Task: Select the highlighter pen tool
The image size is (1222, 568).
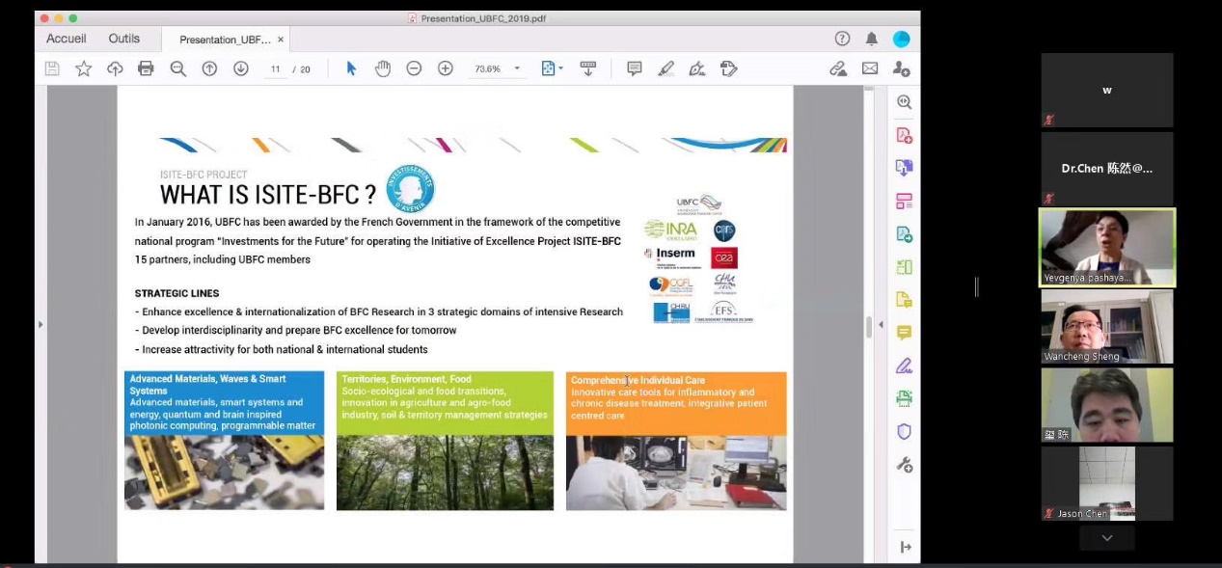Action: point(665,68)
